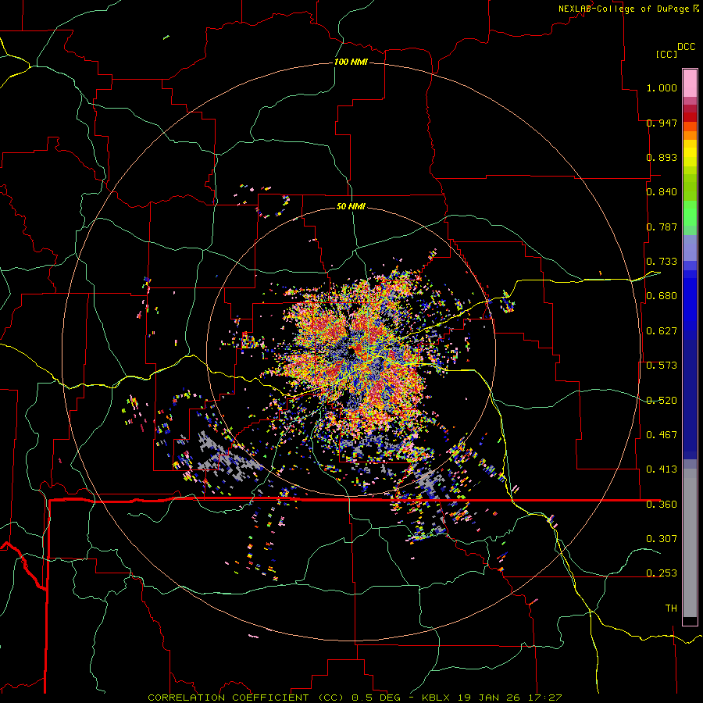The width and height of the screenshot is (703, 703).
Task: Click the 0.733 scale value
Action: (x=662, y=262)
